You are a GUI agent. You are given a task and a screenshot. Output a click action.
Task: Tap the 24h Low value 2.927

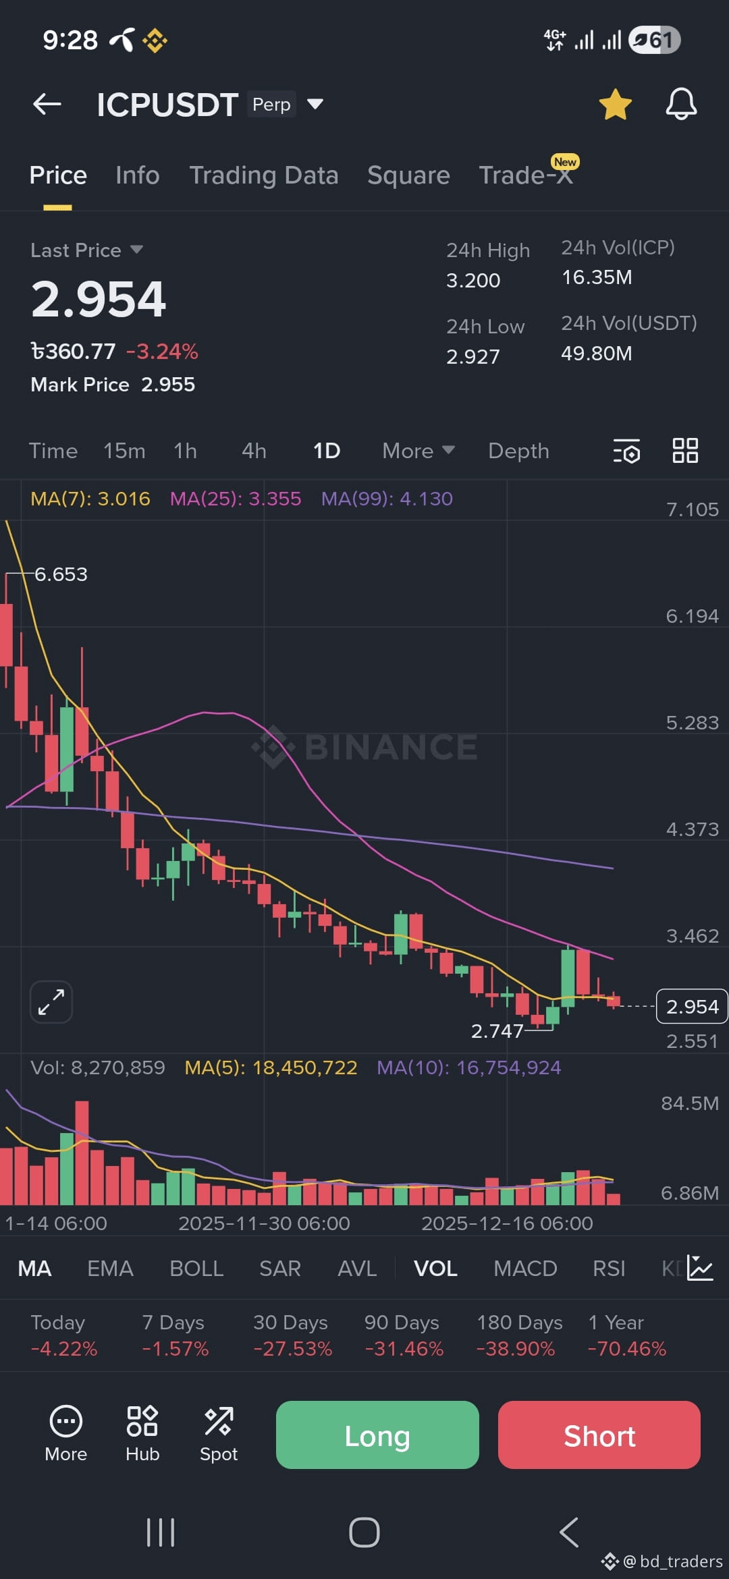473,357
